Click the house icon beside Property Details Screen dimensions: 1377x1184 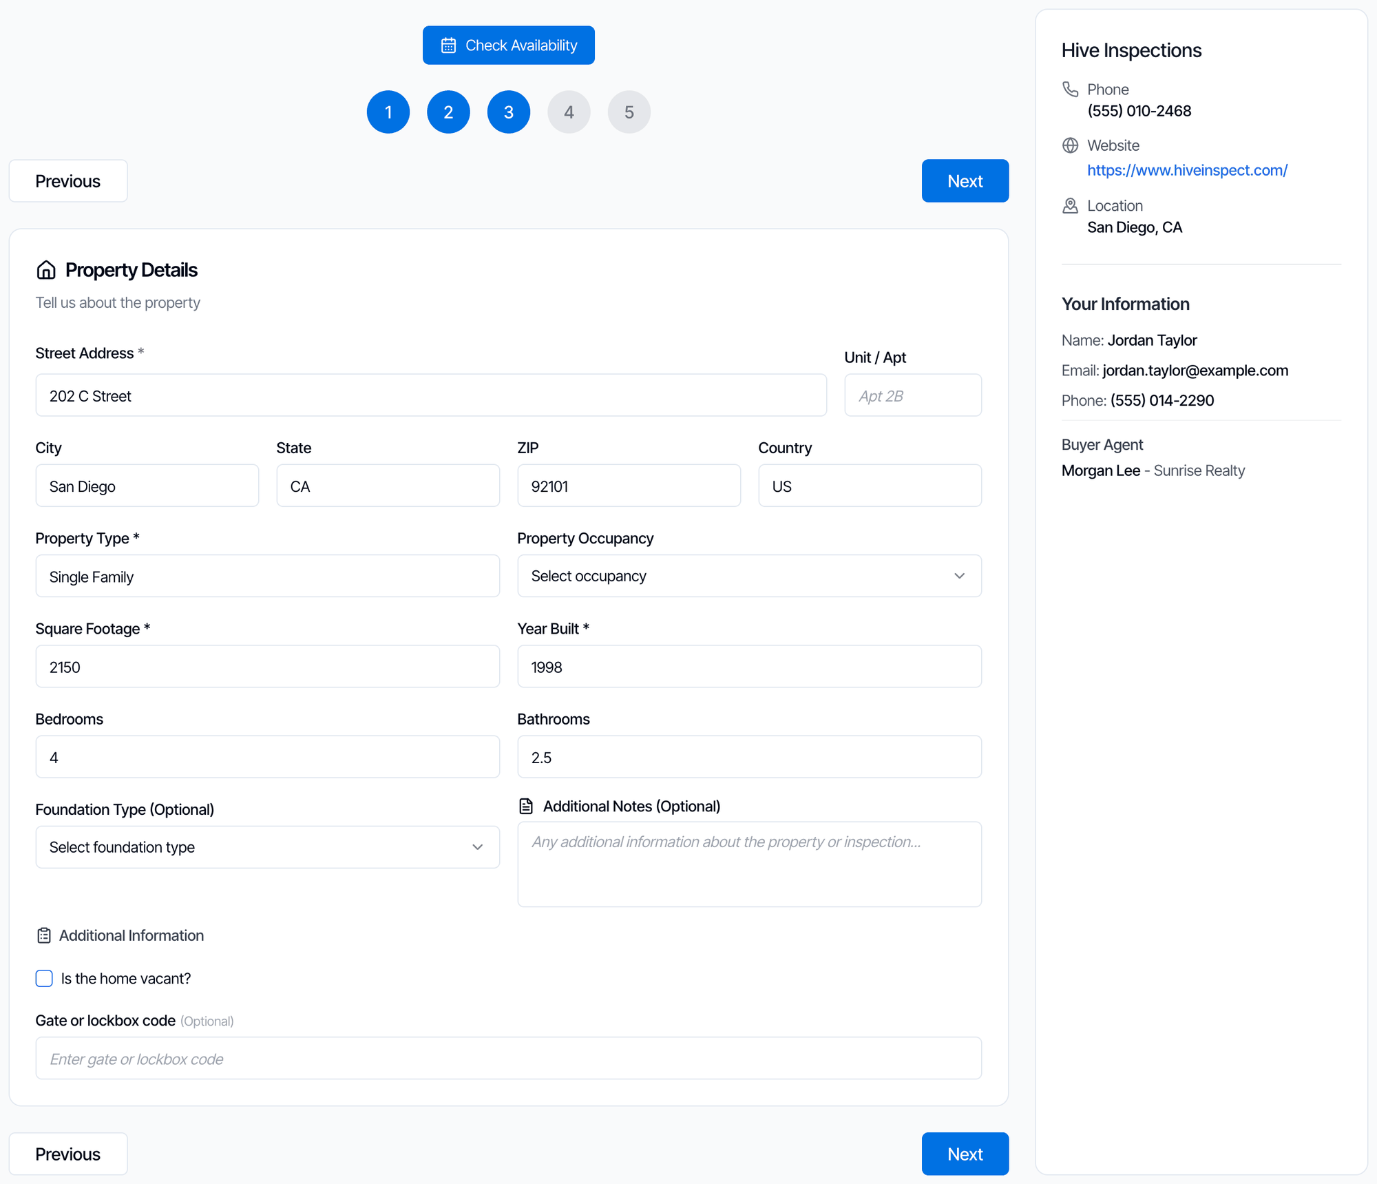point(46,270)
